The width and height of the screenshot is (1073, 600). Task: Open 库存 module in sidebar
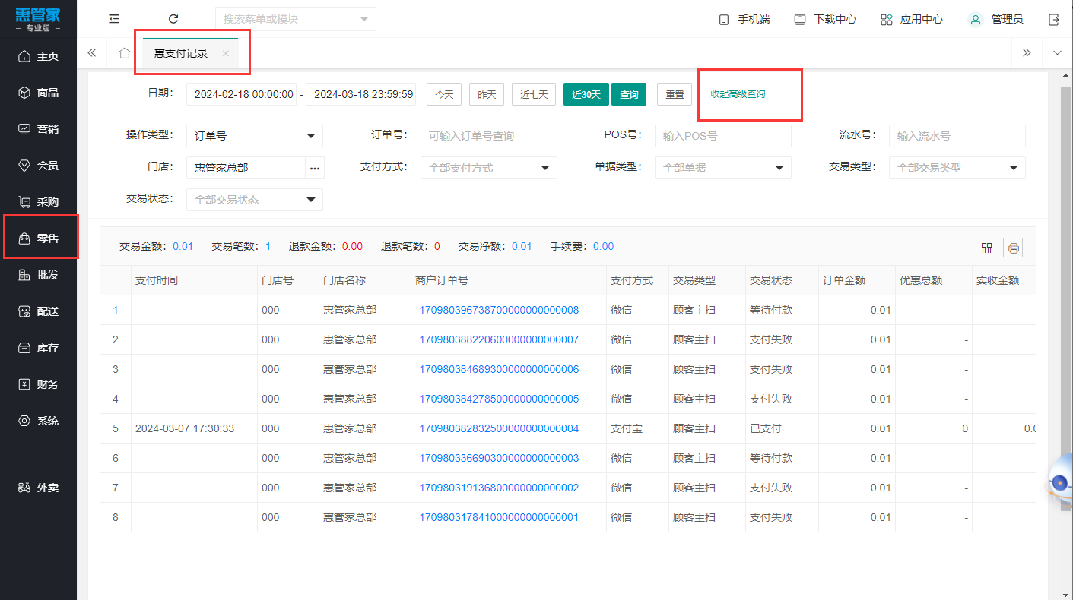pyautogui.click(x=39, y=348)
